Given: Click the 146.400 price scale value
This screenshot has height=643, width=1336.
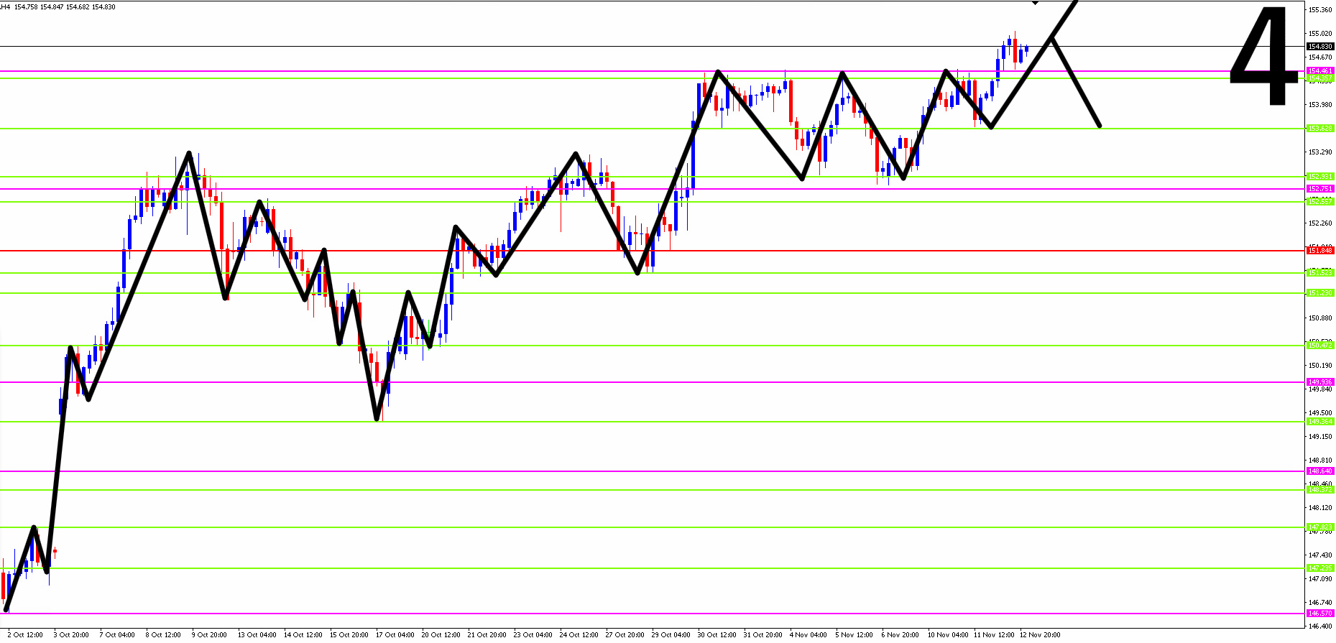Looking at the screenshot, I should point(1321,626).
